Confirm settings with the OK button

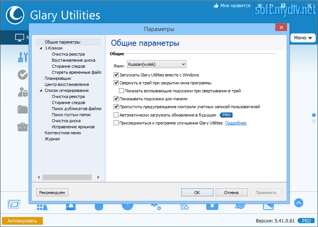pyautogui.click(x=197, y=193)
